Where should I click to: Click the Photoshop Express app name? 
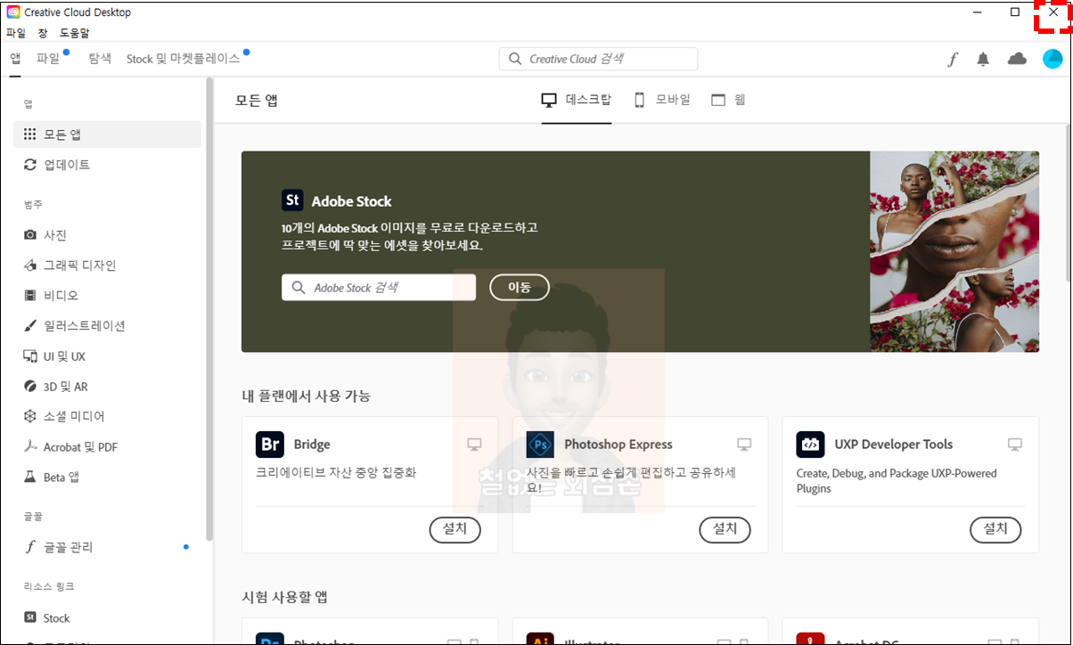[x=618, y=444]
